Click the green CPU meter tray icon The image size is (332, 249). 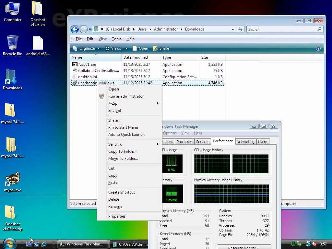(x=293, y=244)
